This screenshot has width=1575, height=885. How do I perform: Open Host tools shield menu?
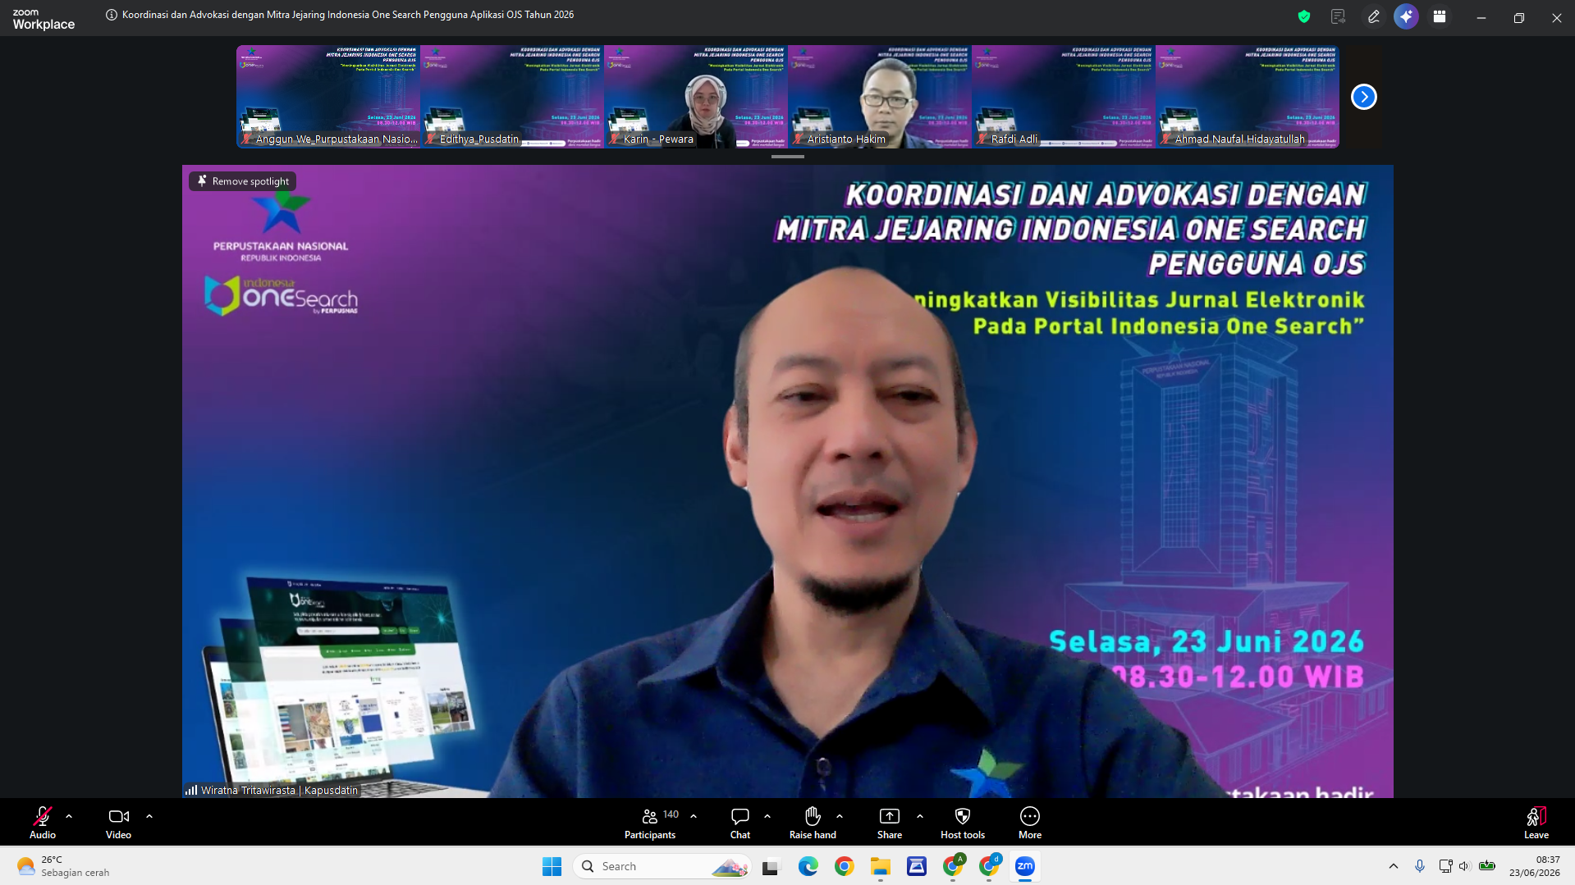[963, 823]
